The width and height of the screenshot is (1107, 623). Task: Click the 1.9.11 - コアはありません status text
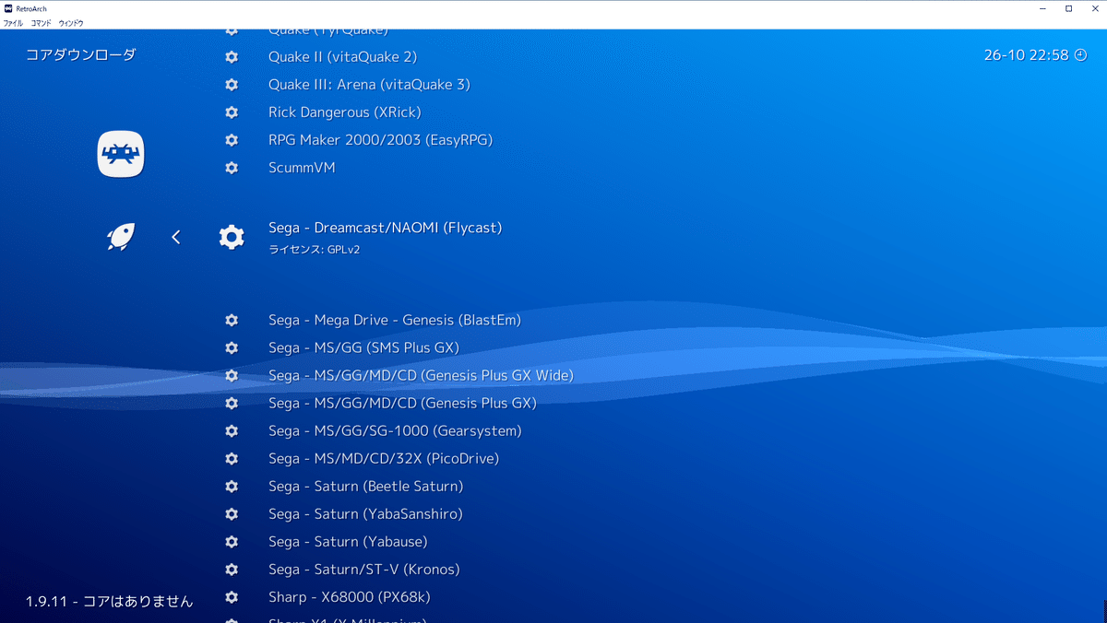tap(110, 601)
